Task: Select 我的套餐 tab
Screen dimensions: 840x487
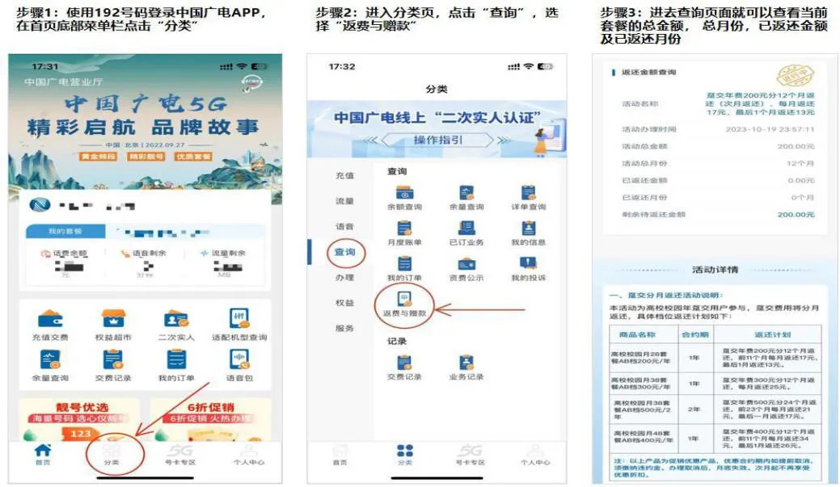Action: click(65, 231)
